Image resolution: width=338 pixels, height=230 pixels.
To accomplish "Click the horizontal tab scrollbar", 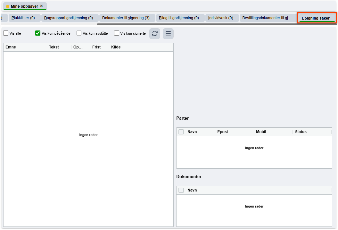I will (217, 24).
